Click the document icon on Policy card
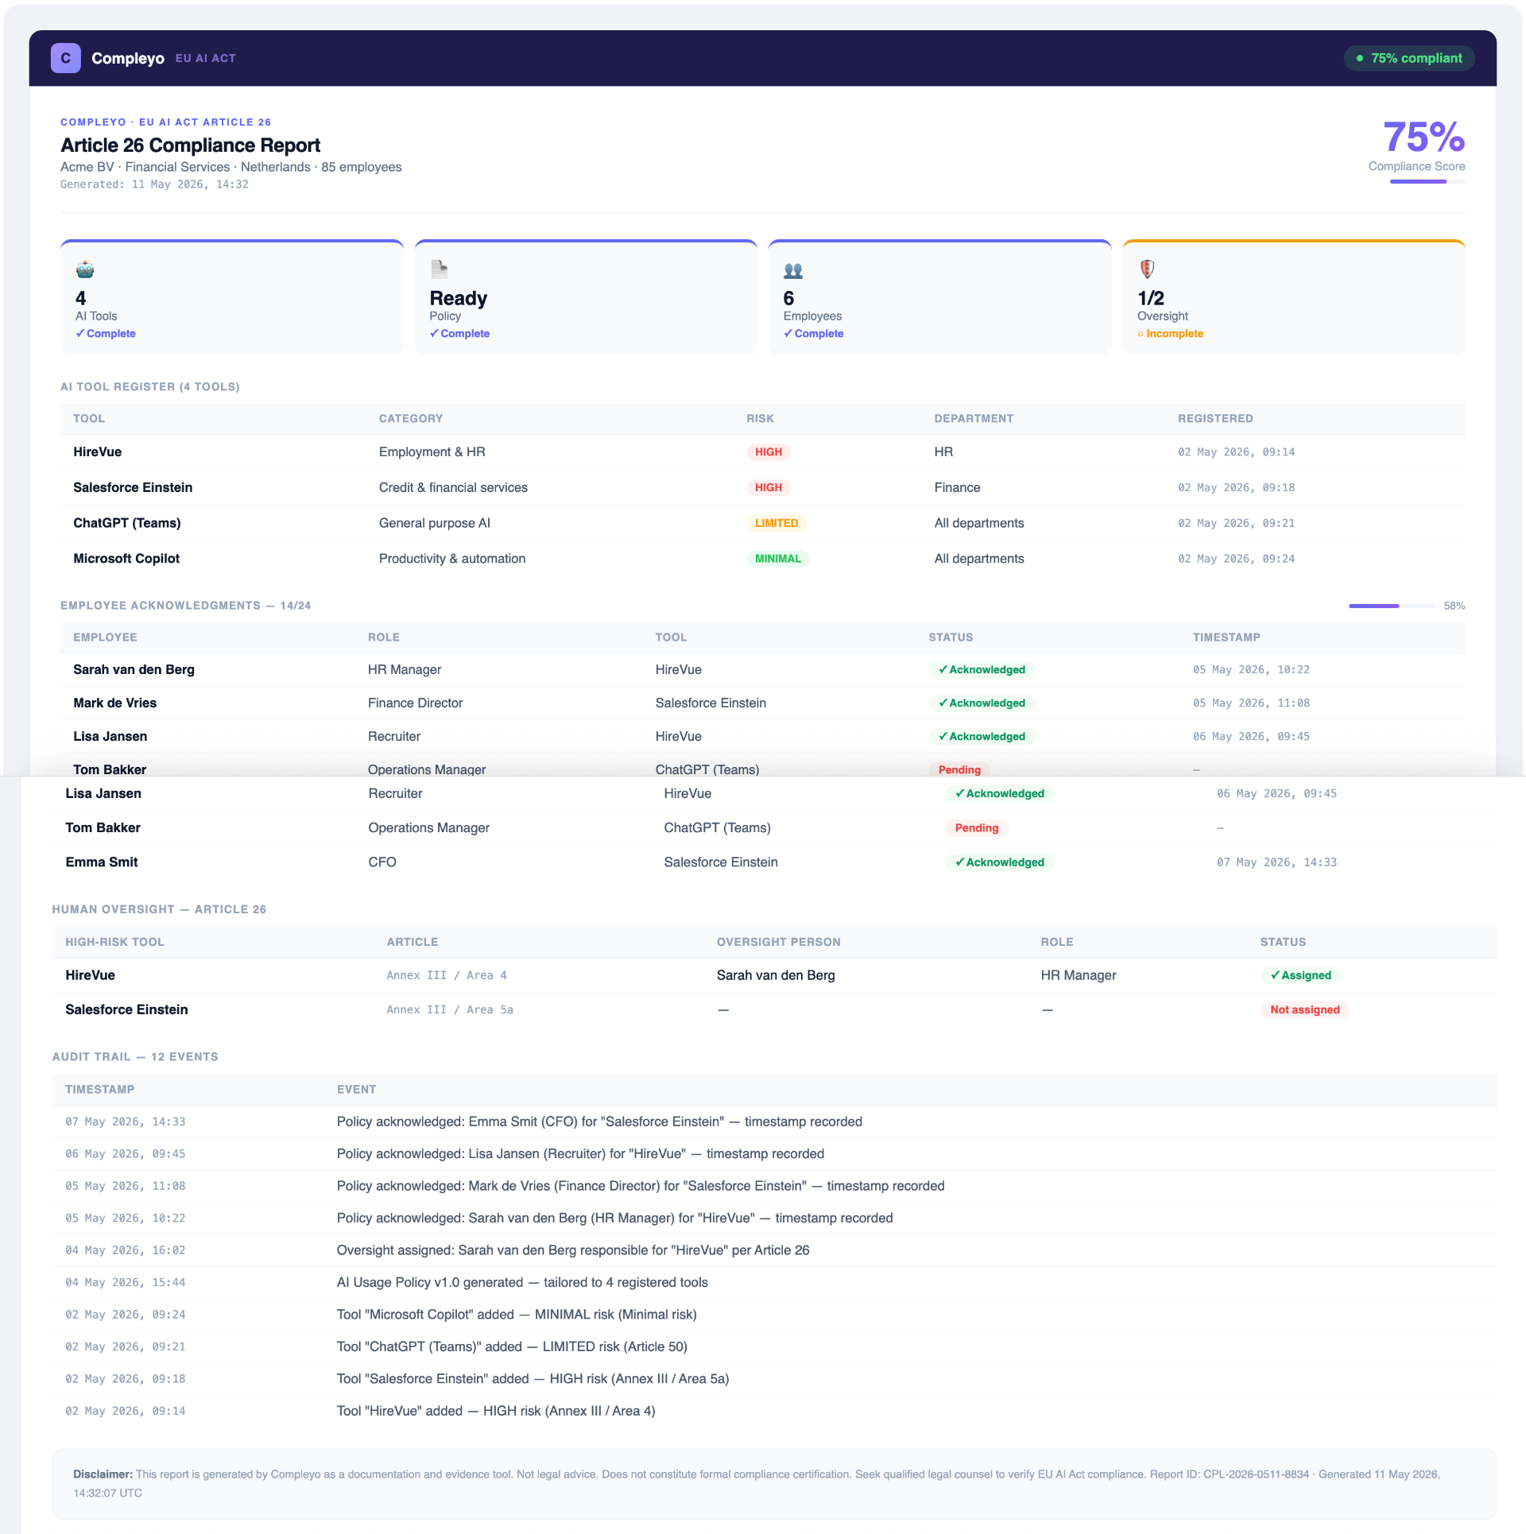This screenshot has height=1534, width=1526. pos(439,270)
